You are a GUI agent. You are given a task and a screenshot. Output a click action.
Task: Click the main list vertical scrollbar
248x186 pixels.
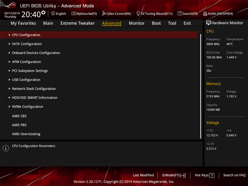201,86
